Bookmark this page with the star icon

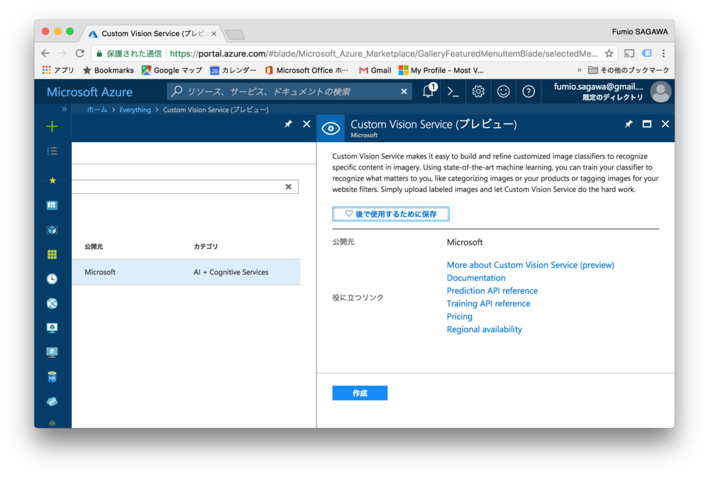[609, 53]
